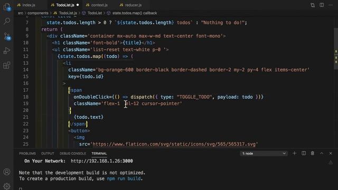
Task: Click 'components' in the breadcrumb
Action: pyautogui.click(x=38, y=13)
